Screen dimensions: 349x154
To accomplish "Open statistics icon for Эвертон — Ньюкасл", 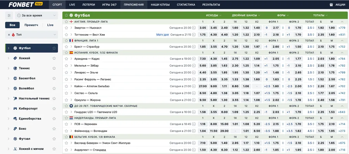I will pos(194,28).
